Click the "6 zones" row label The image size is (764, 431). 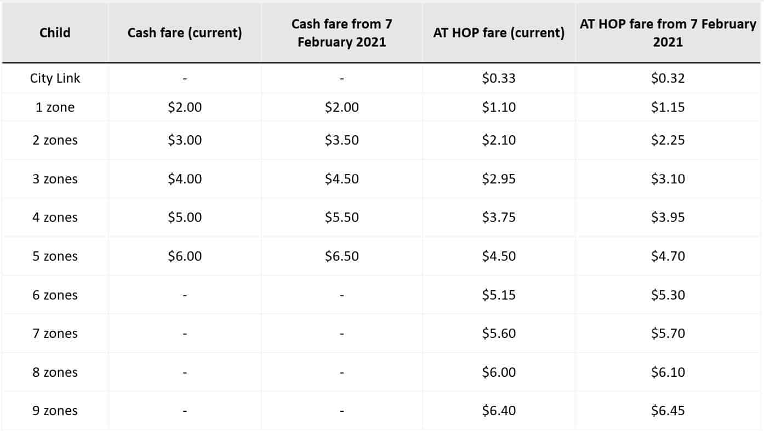pyautogui.click(x=55, y=295)
